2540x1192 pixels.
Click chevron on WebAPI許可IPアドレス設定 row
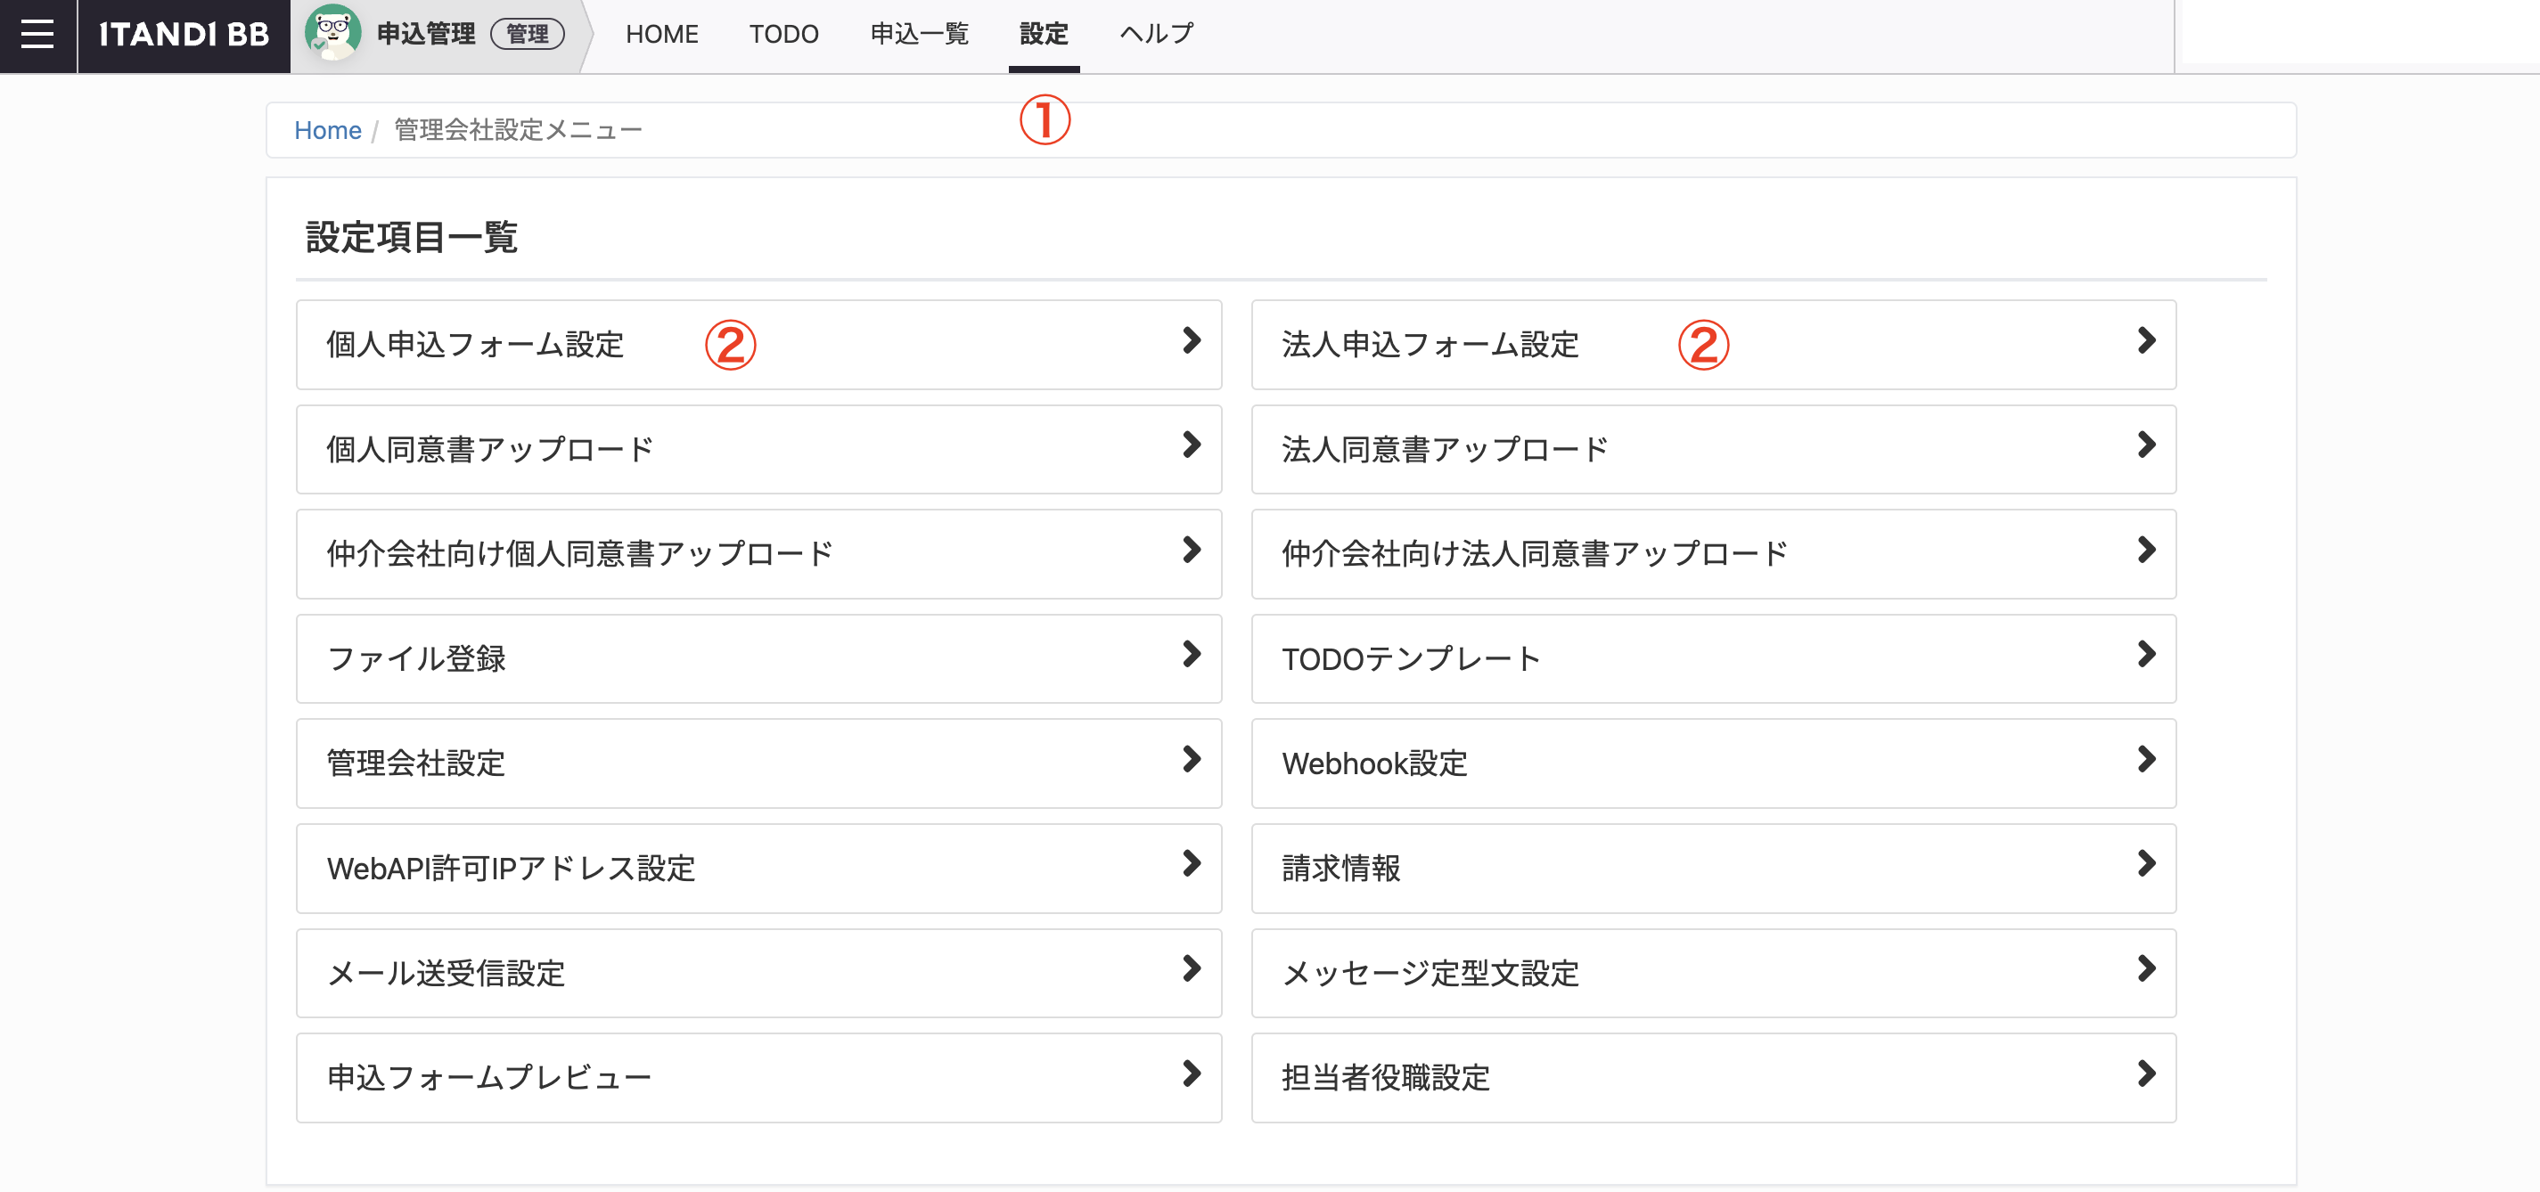tap(1191, 863)
